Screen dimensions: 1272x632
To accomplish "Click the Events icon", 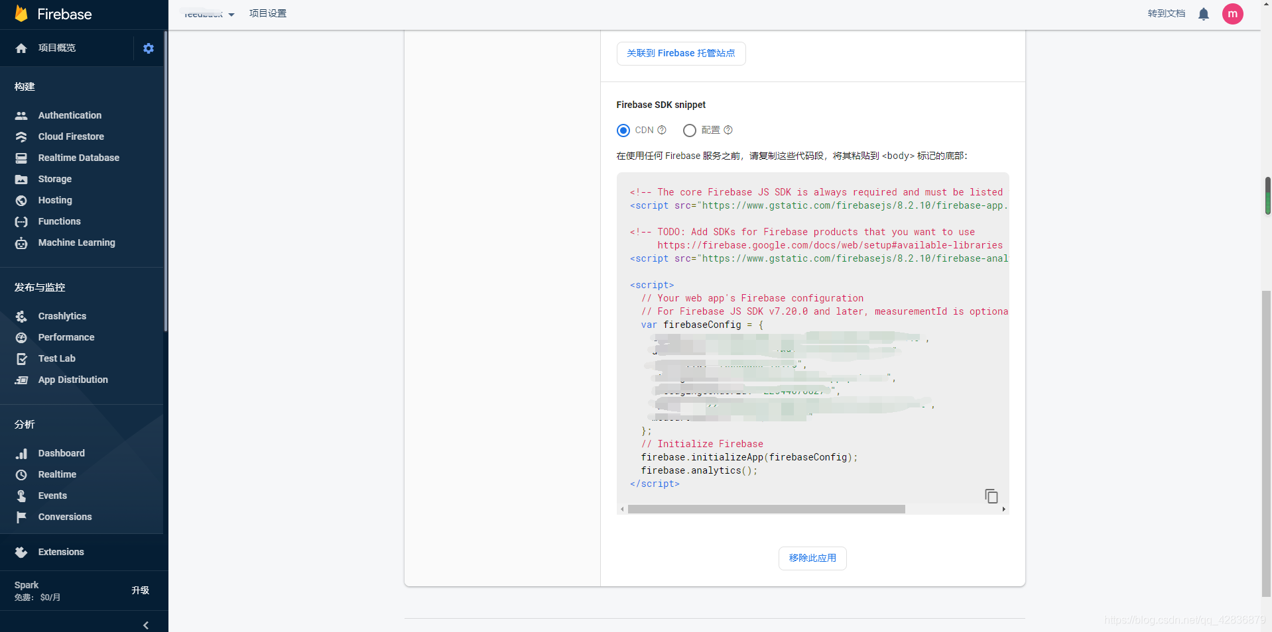I will click(21, 496).
